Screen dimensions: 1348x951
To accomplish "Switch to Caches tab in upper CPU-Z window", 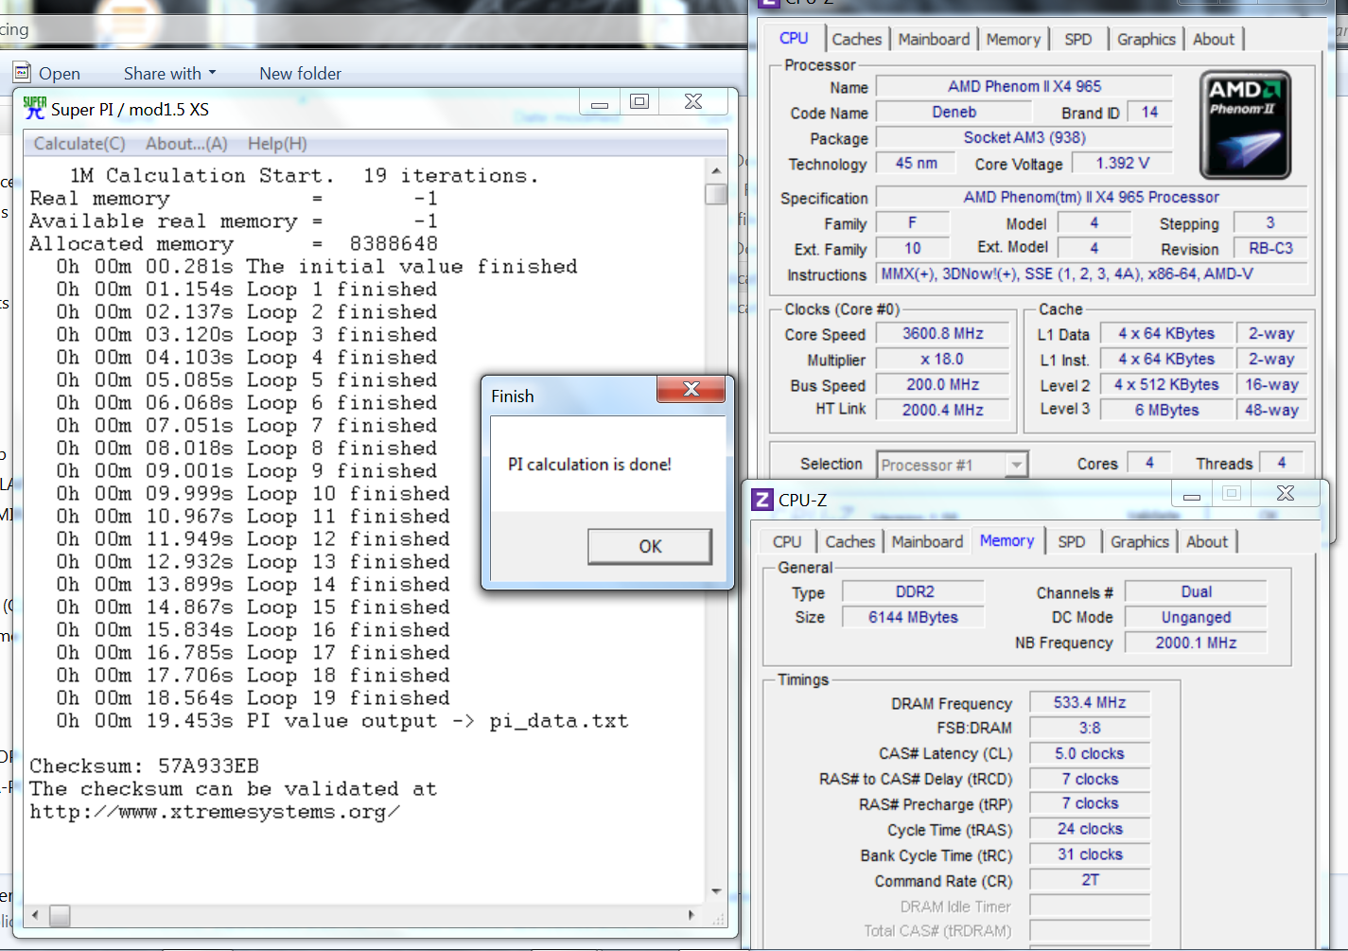I will (x=856, y=39).
